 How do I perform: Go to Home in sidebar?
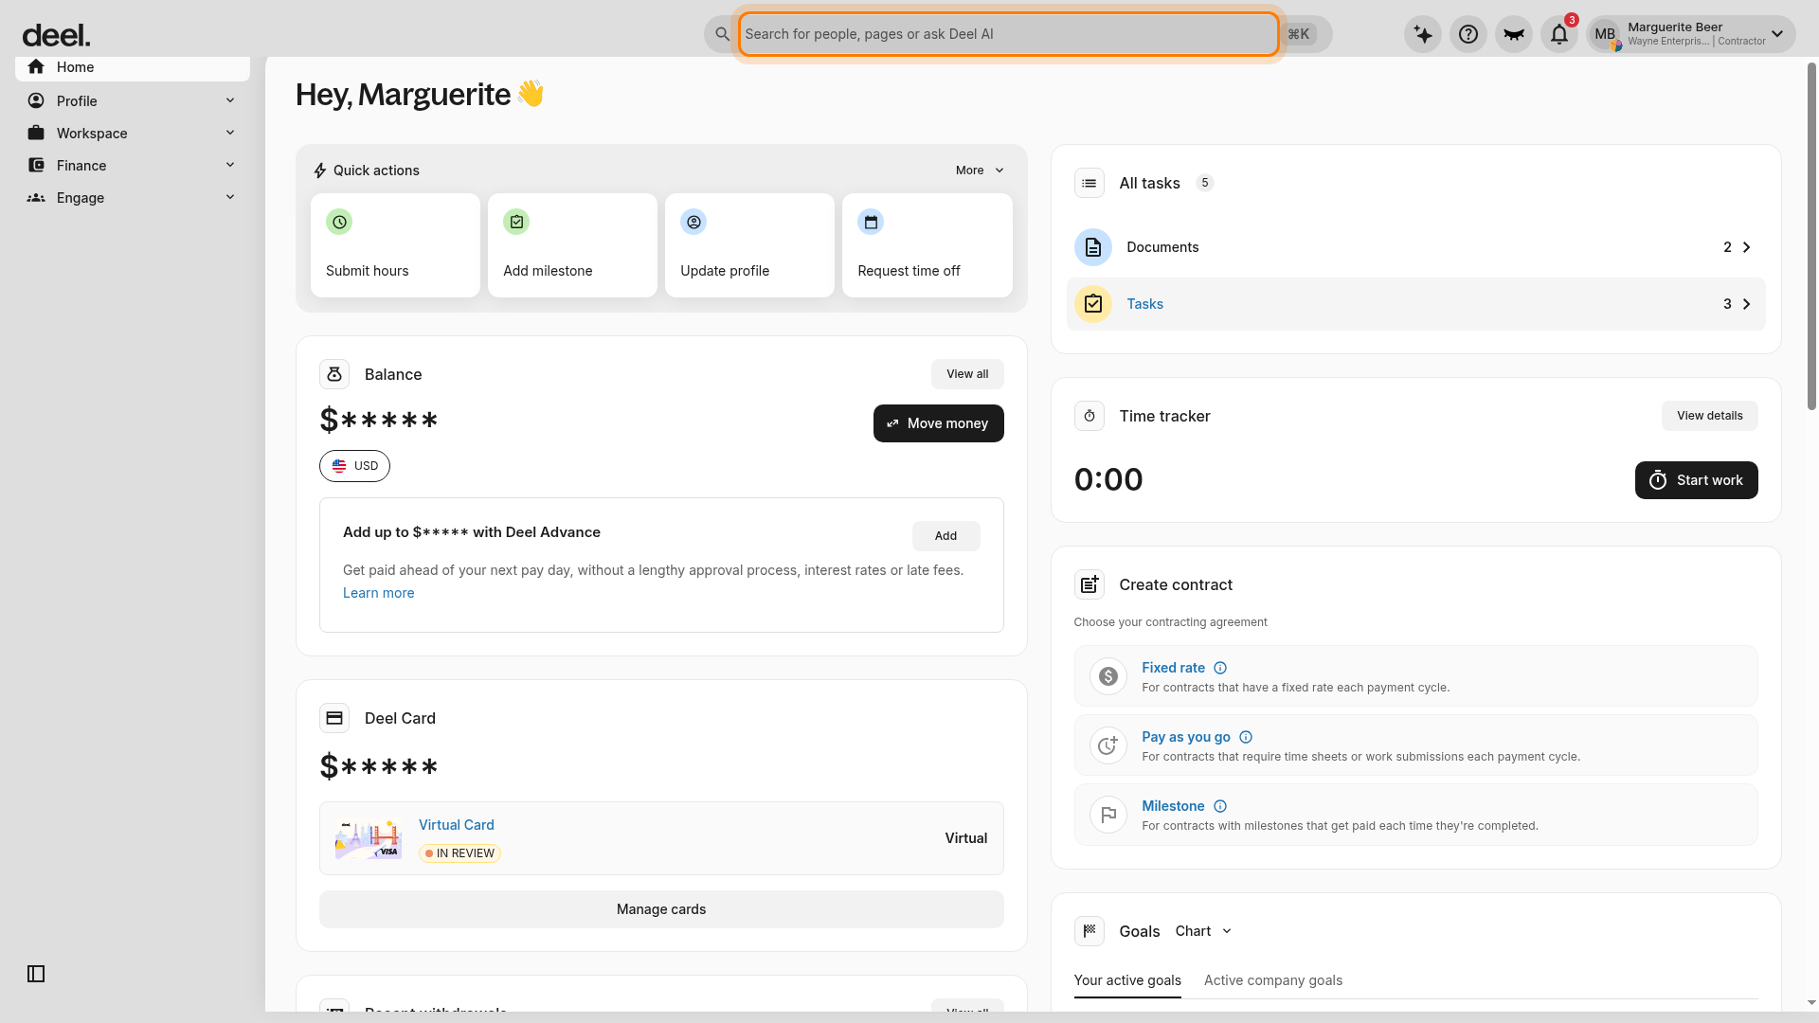pos(133,67)
